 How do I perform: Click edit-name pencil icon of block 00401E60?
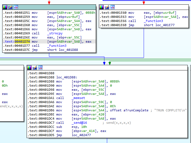click(107, 7)
